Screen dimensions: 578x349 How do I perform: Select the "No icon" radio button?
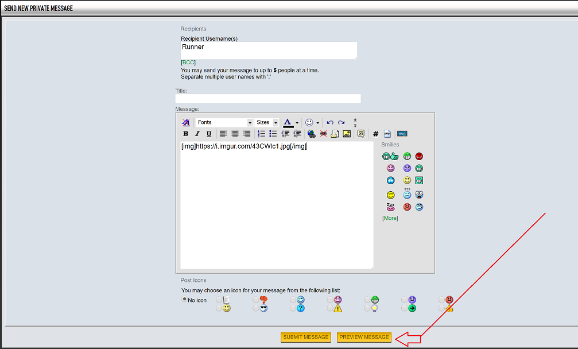tap(184, 300)
